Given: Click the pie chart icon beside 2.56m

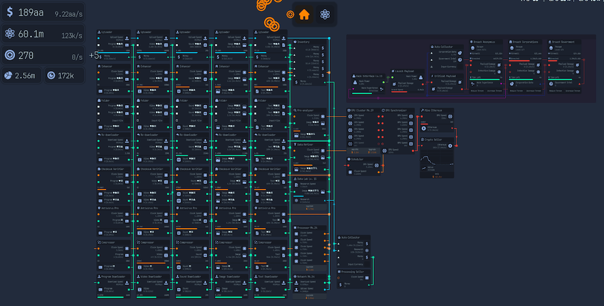Looking at the screenshot, I should click(8, 75).
